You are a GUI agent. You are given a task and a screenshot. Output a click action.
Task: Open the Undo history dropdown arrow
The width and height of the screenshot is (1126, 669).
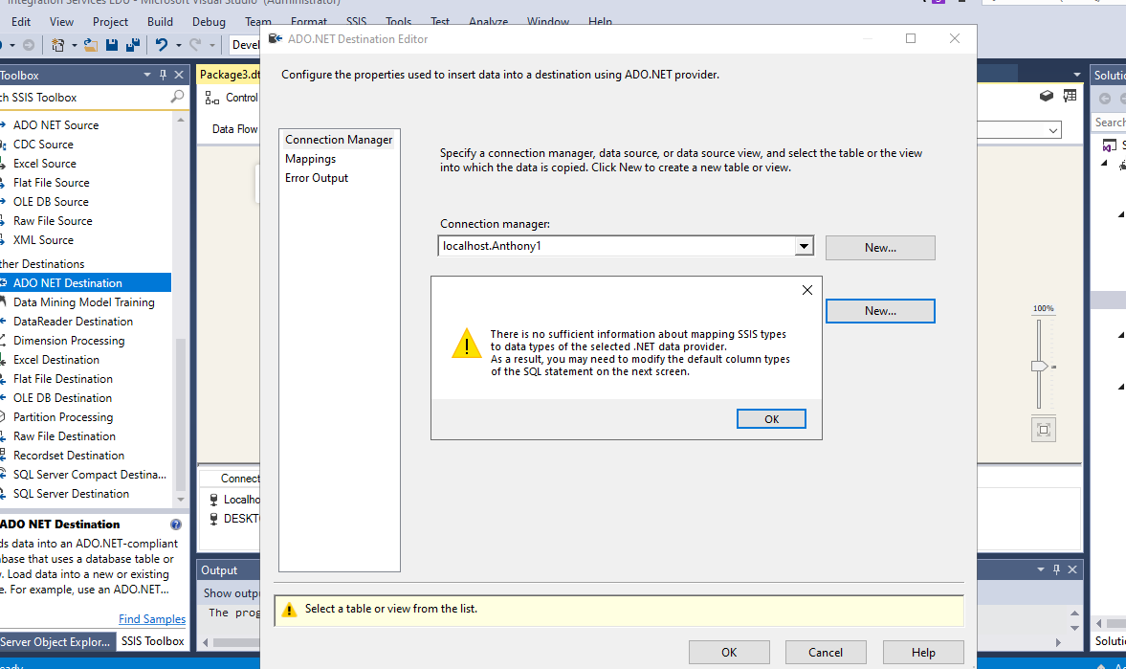point(178,45)
